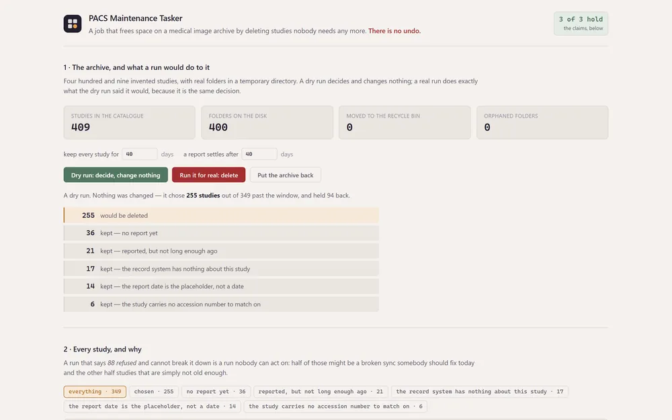Click Run it for real: delete
This screenshot has height=420, width=672.
click(209, 175)
